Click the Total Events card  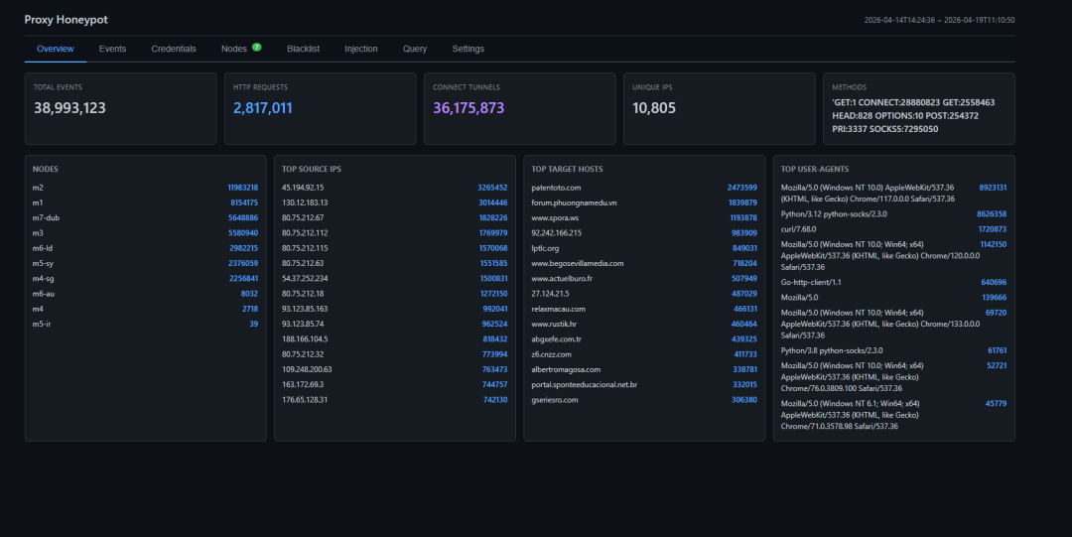coord(120,109)
